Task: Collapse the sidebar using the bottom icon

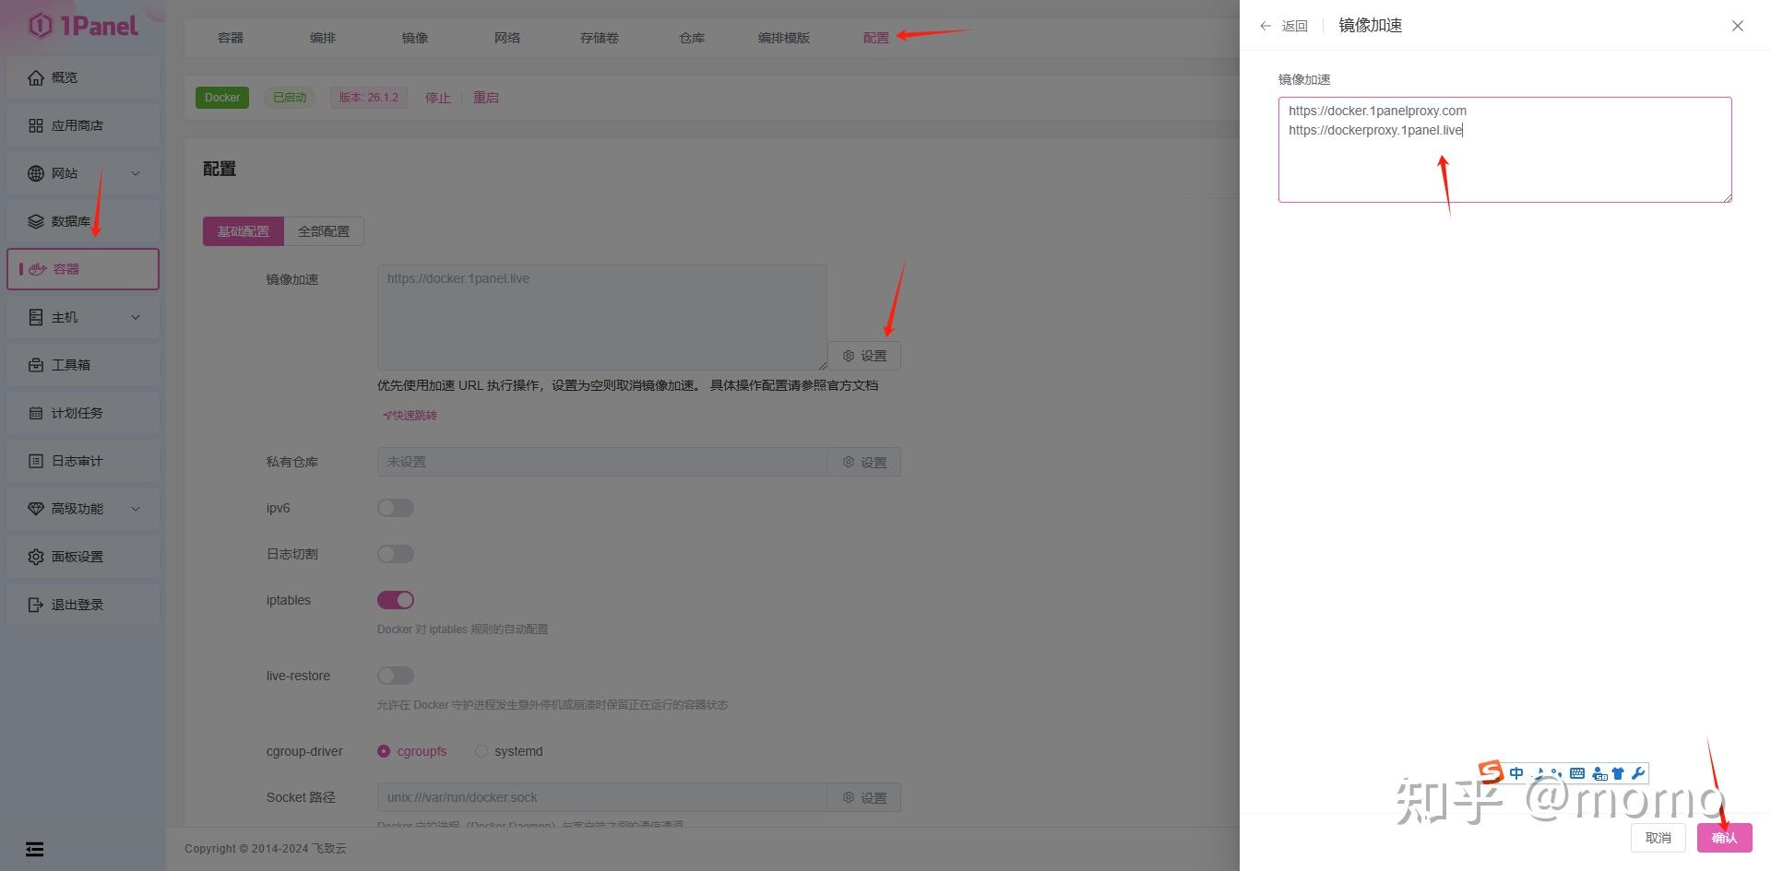Action: [x=35, y=848]
